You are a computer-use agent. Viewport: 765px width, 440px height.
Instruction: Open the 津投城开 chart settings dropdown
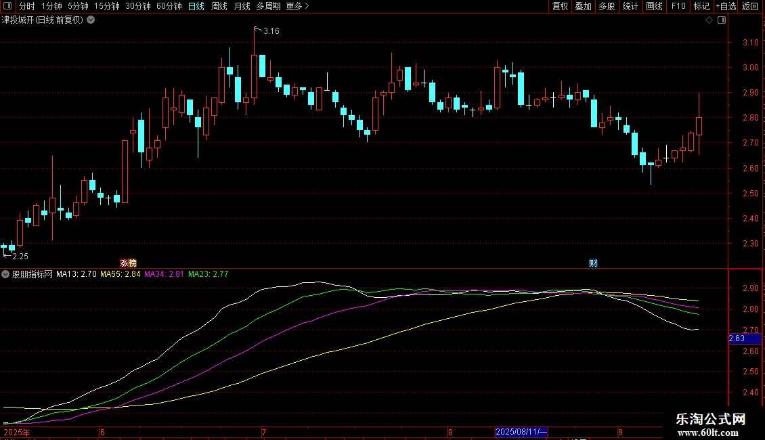coord(91,20)
